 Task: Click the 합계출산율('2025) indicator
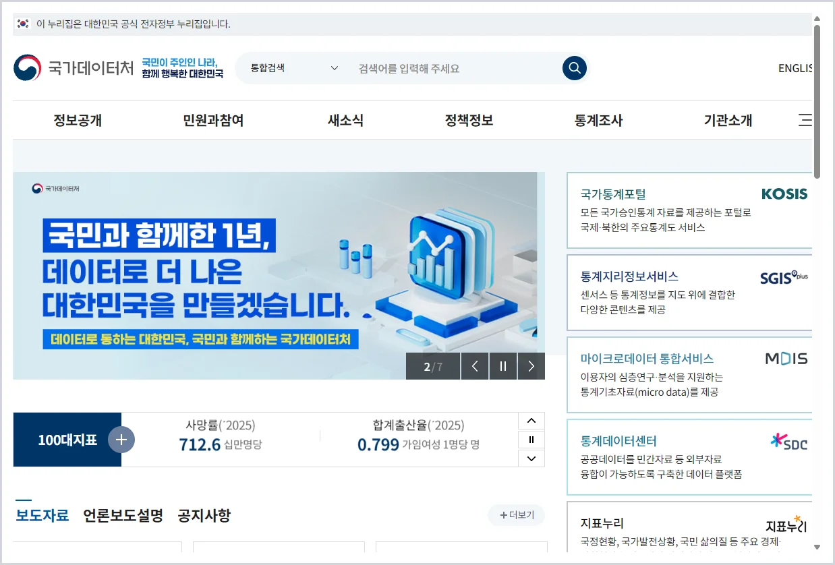418,436
